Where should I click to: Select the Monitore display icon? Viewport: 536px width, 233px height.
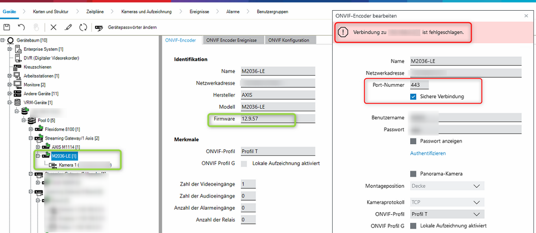[17, 84]
